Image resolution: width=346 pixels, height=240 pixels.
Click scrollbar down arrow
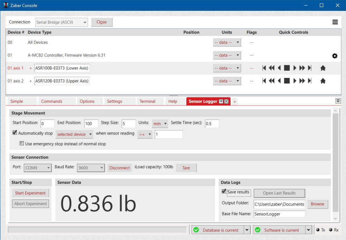(336, 218)
